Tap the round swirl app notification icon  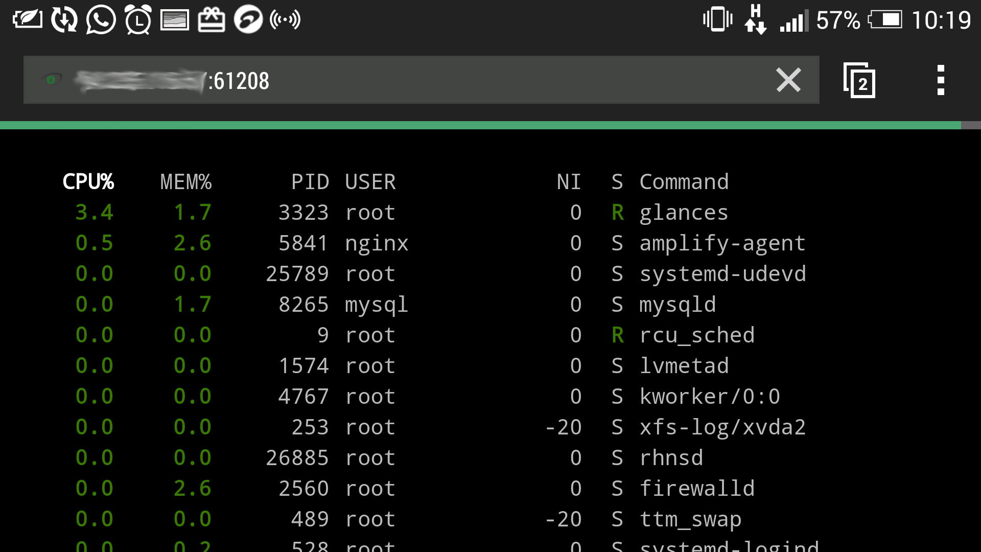click(x=248, y=20)
